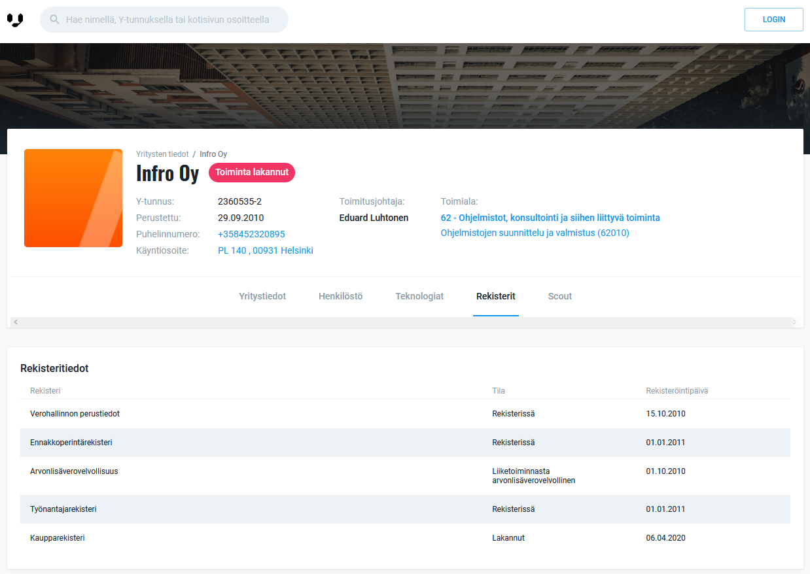Image resolution: width=810 pixels, height=574 pixels.
Task: Call the phone number +358452320895
Action: tap(251, 234)
